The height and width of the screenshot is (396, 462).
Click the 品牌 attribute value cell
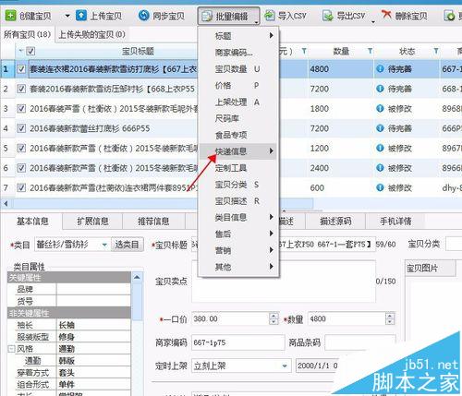pos(93,289)
